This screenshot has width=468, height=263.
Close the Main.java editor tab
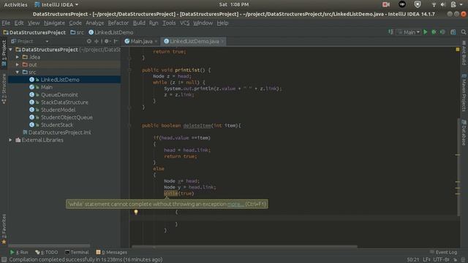coord(156,42)
